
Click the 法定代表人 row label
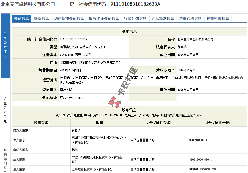point(165,47)
